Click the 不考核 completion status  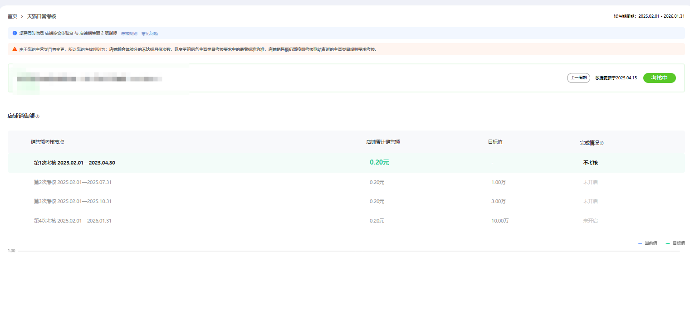coord(590,163)
